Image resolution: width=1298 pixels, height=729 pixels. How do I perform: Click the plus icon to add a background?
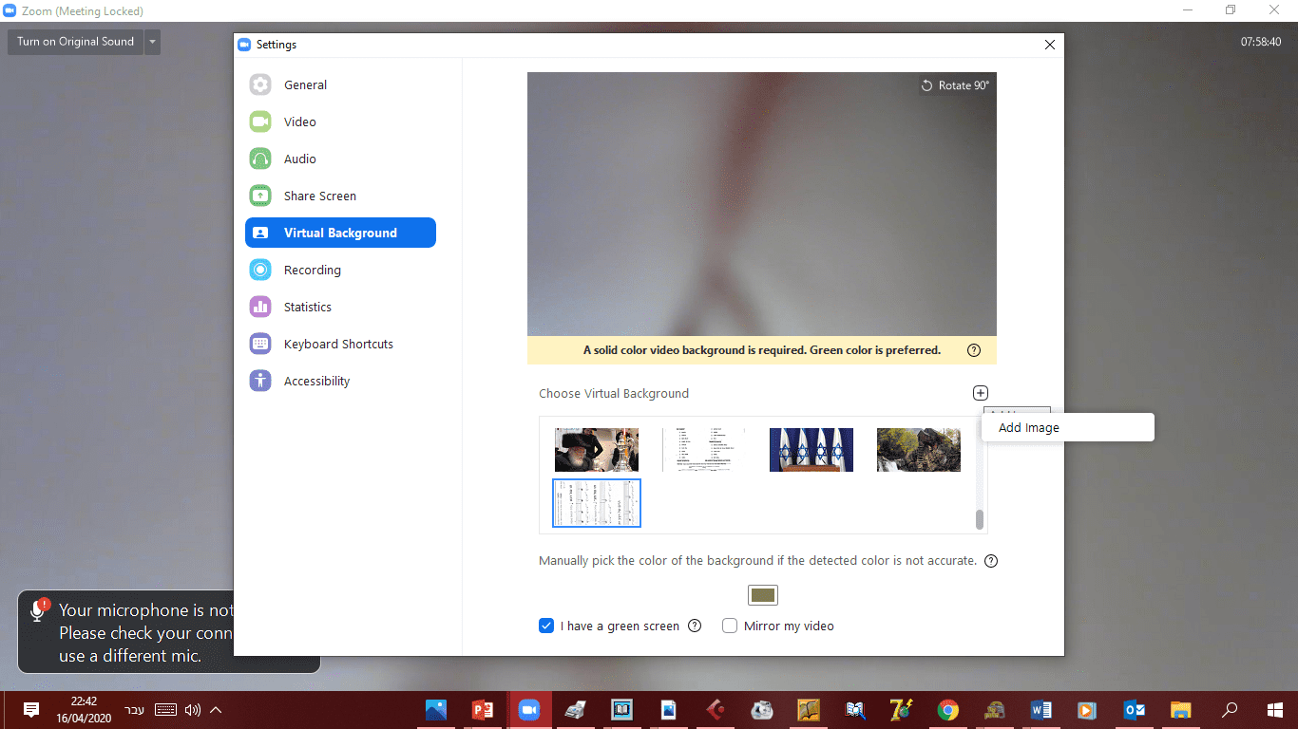coord(981,393)
